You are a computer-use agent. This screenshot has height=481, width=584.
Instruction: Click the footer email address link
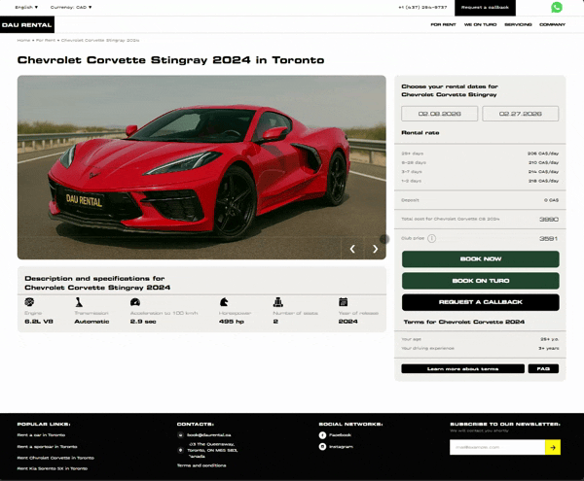pyautogui.click(x=209, y=435)
